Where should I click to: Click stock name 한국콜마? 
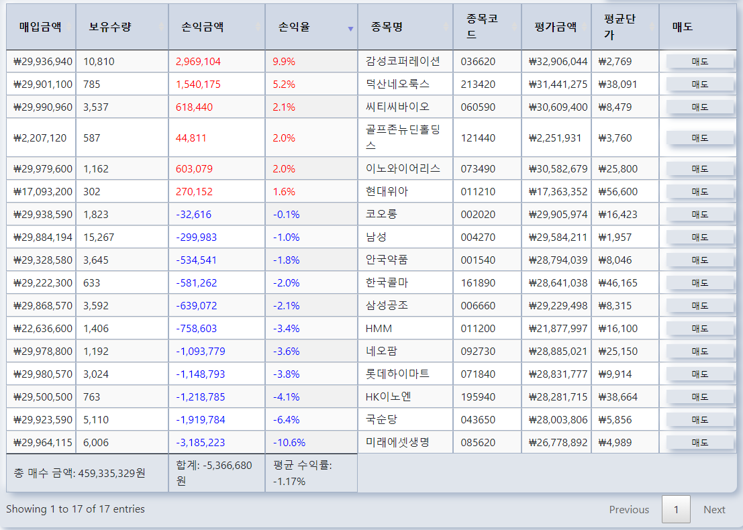click(387, 282)
